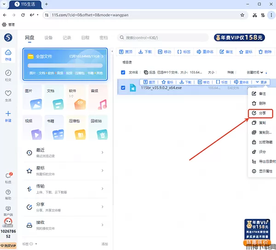Click the file search input box

161,38
